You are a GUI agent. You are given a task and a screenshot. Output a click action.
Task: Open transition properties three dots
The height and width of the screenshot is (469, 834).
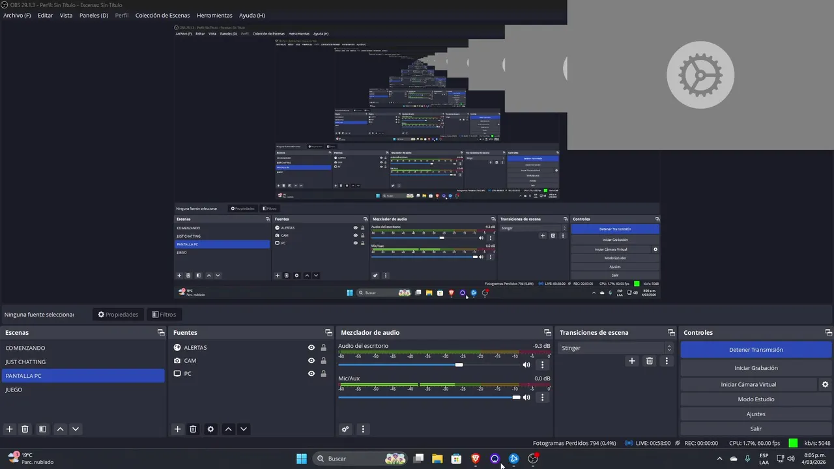(x=667, y=361)
